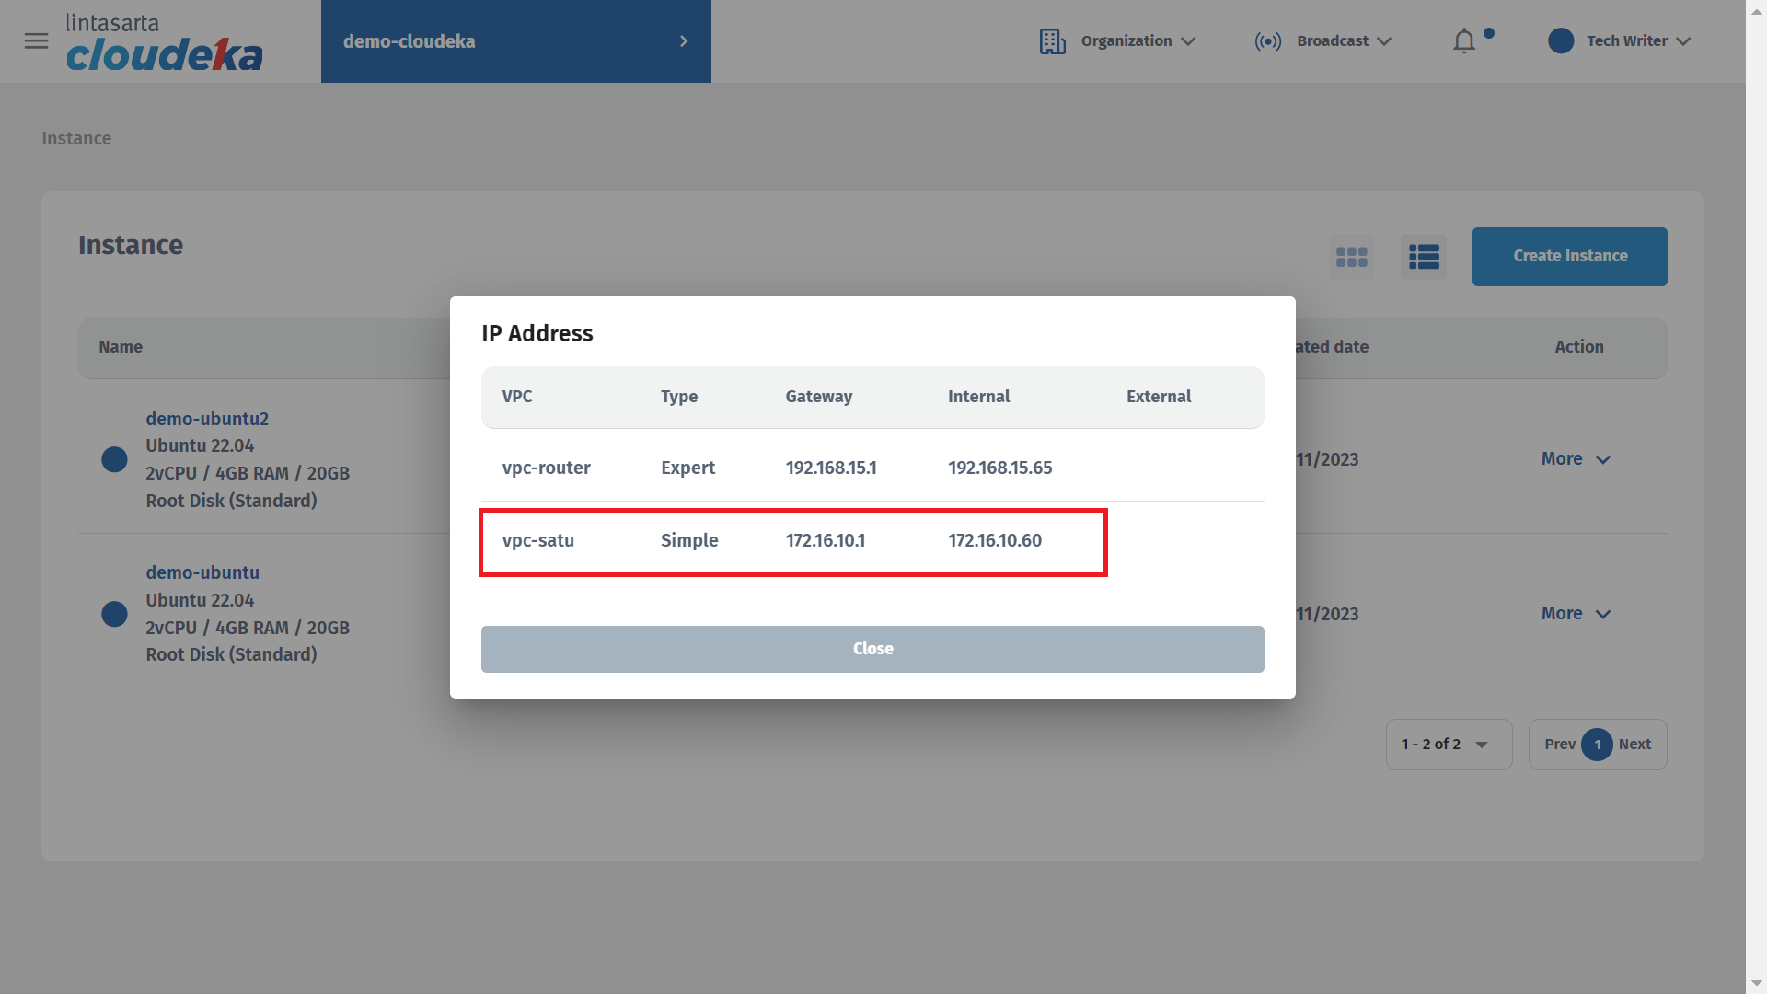
Task: Expand More actions for demo-ubuntu
Action: pyautogui.click(x=1576, y=614)
